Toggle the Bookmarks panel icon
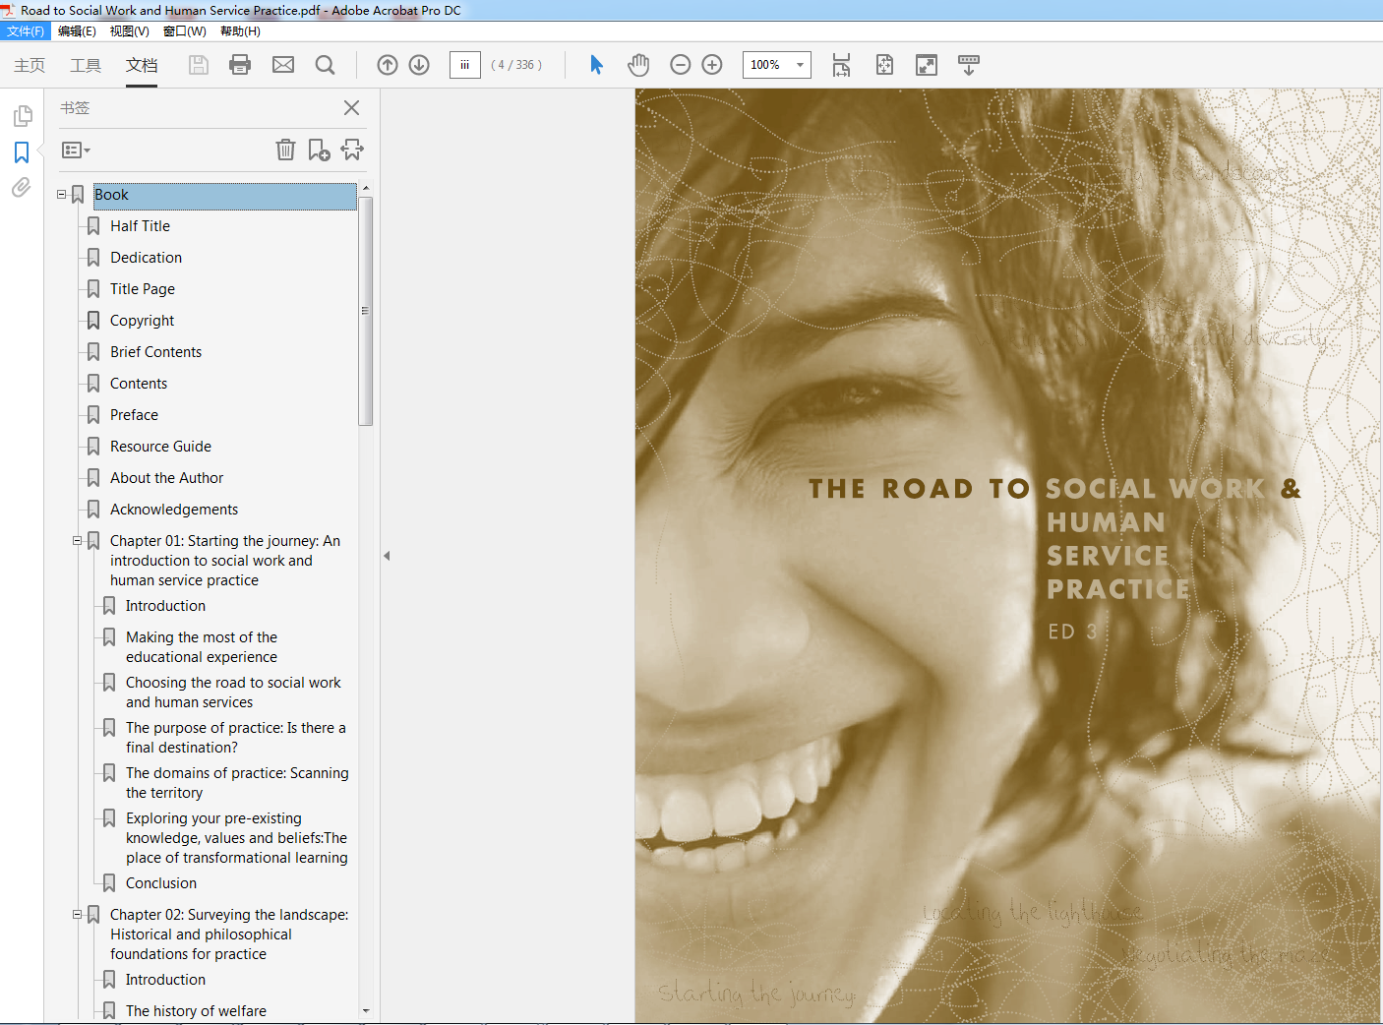1383x1025 pixels. [22, 152]
